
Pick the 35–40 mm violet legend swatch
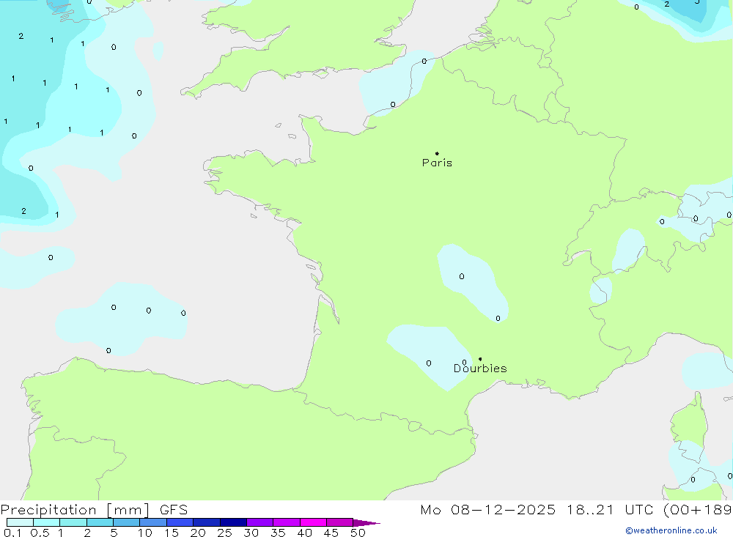click(x=287, y=522)
